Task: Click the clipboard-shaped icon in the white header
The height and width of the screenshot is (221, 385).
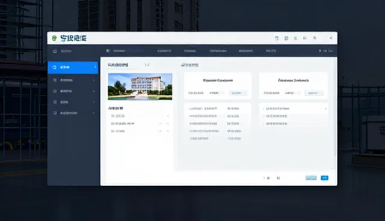Action: pyautogui.click(x=277, y=38)
